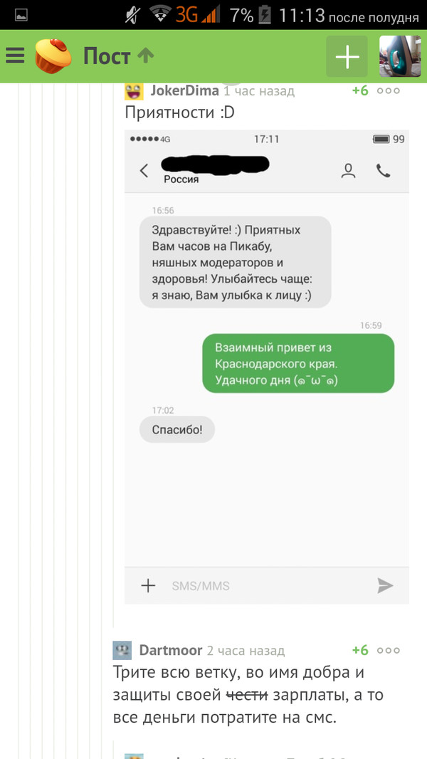Screen dimensions: 427x759
Task: Tap the SMS attachment plus icon
Action: (148, 586)
